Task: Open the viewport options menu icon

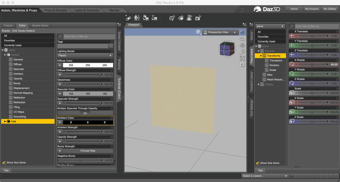Action: 242,32
